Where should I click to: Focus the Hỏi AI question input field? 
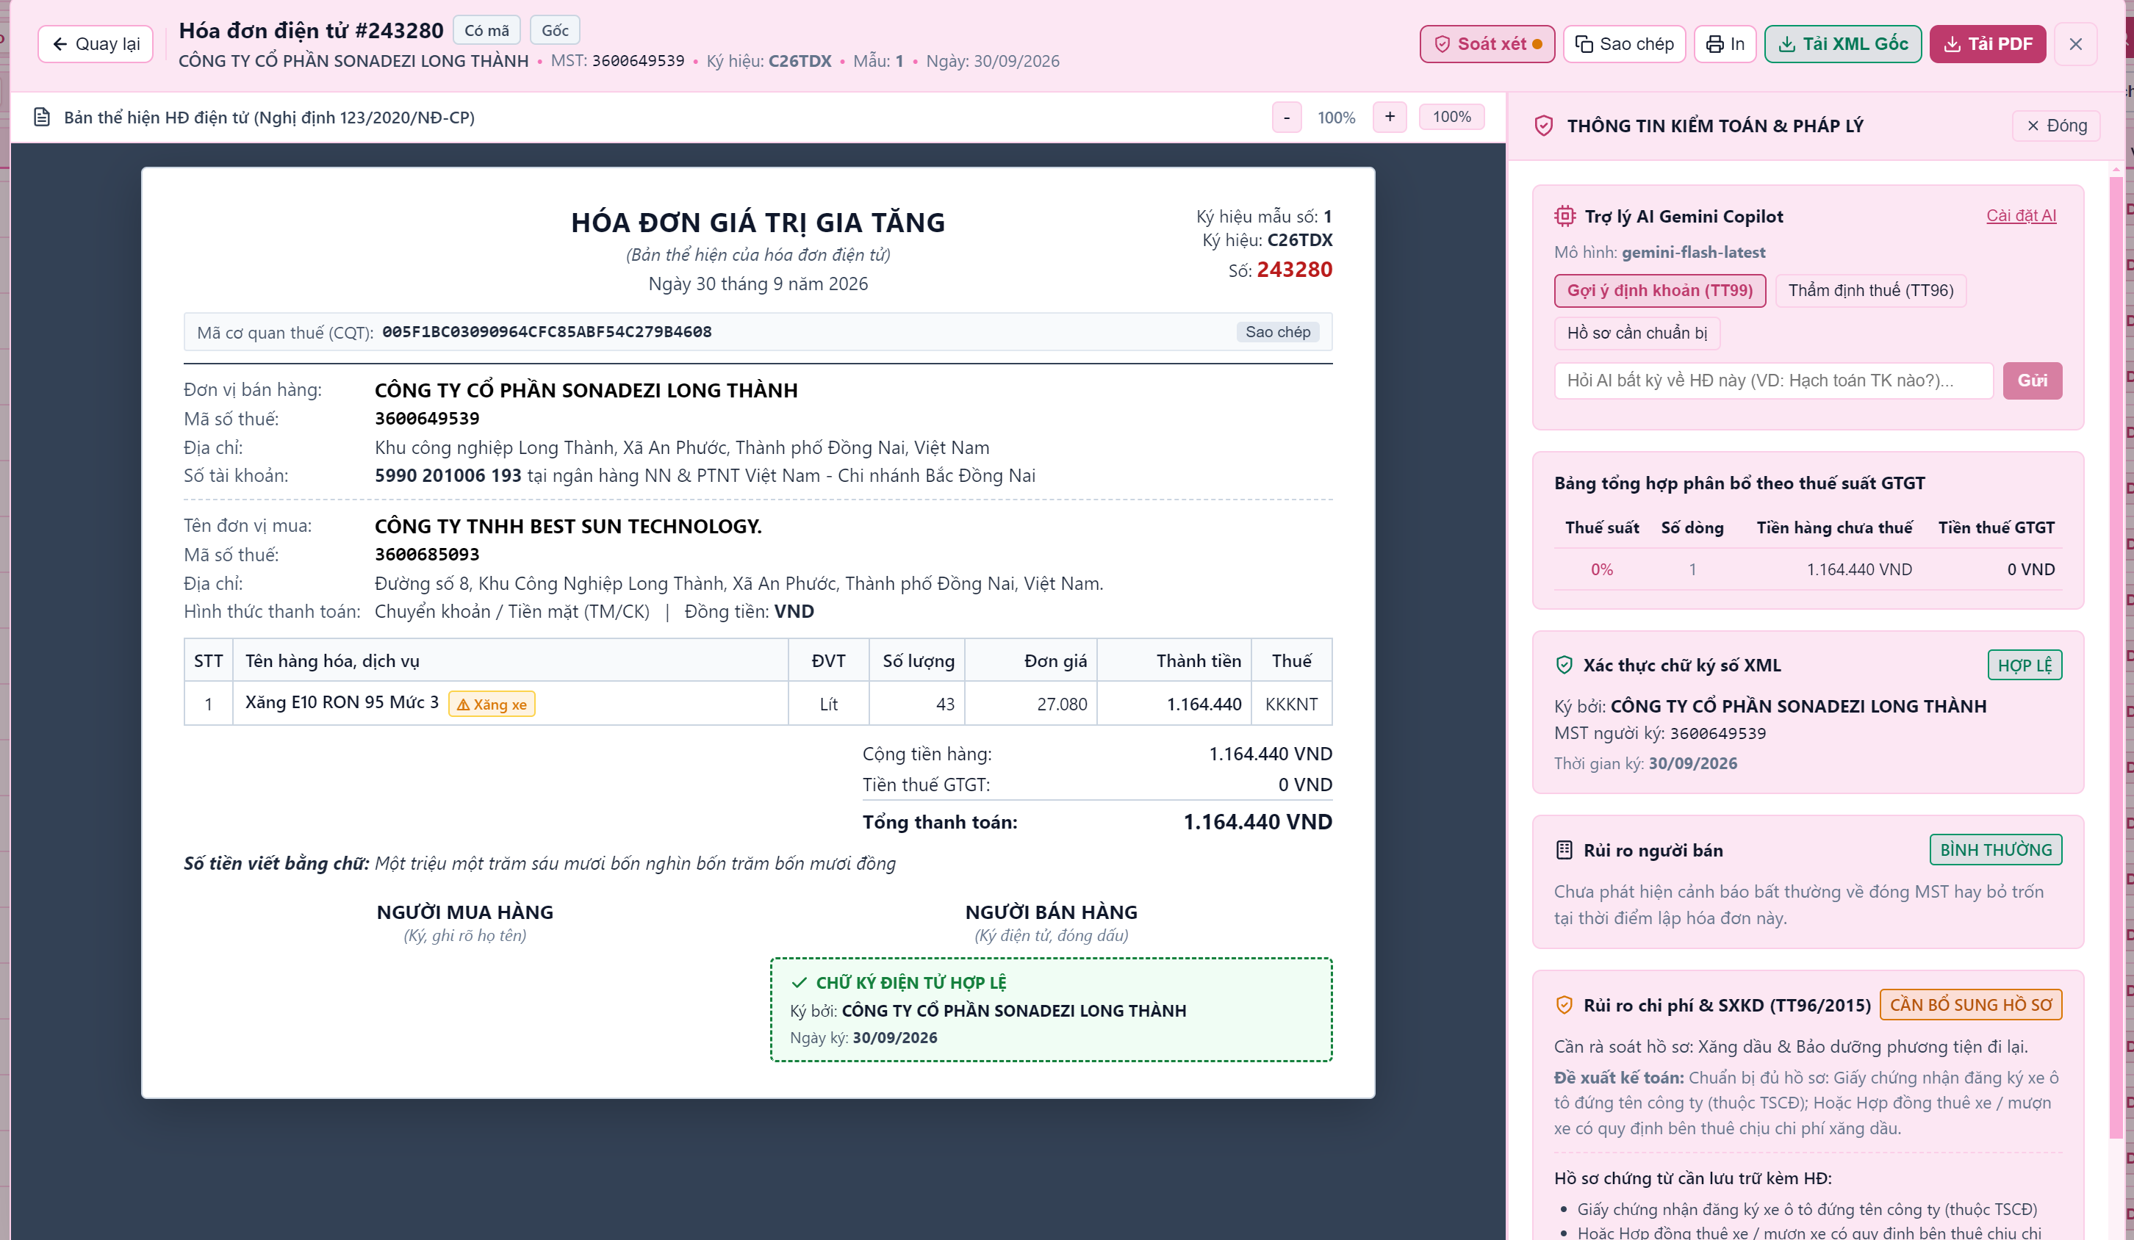1773,381
